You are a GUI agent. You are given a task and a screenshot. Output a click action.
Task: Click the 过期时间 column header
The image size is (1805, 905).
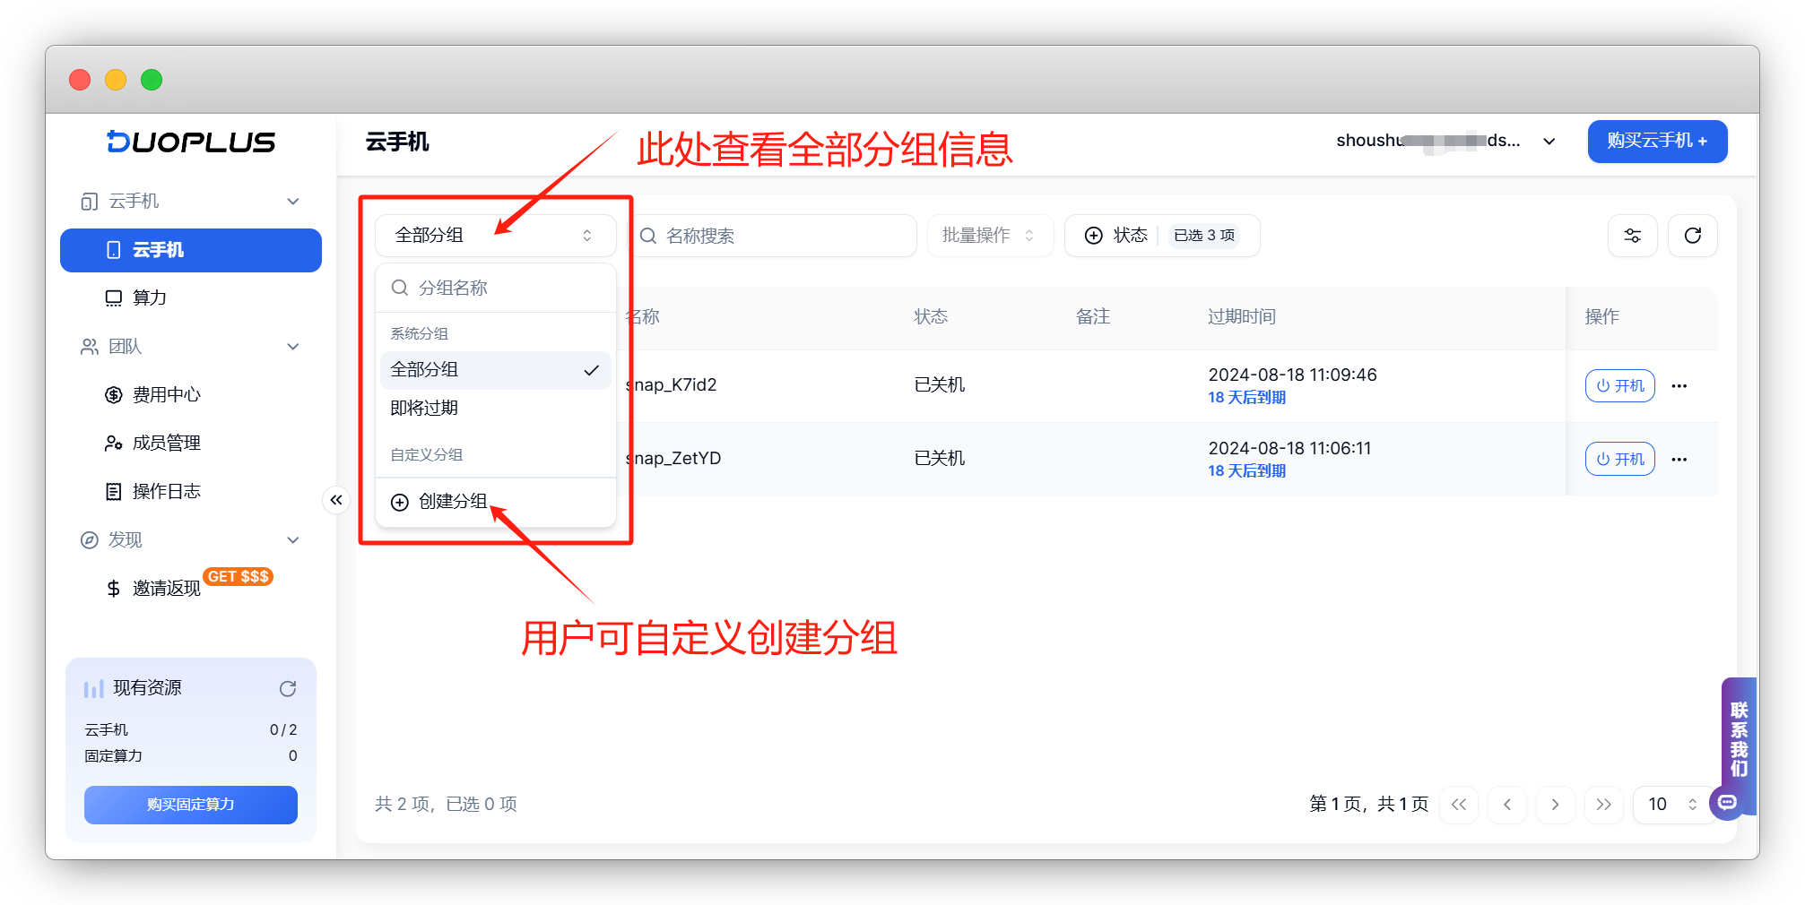coord(1241,317)
